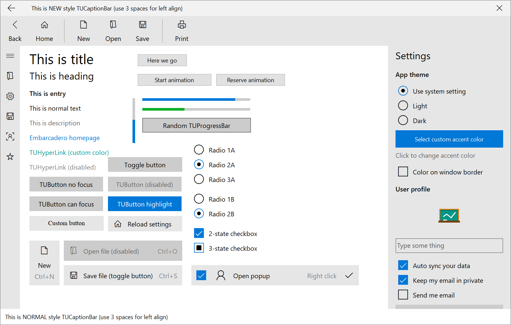The width and height of the screenshot is (511, 325).
Task: Click the checkmark at right of Open popup
Action: click(349, 276)
